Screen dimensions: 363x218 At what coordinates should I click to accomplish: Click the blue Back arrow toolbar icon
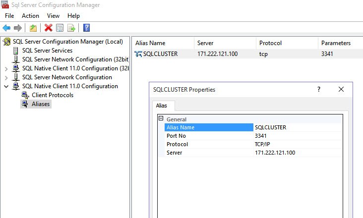(6, 28)
